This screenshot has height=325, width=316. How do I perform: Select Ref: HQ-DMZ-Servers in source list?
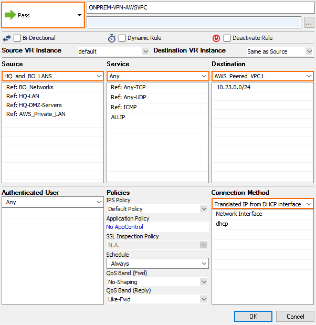point(52,105)
